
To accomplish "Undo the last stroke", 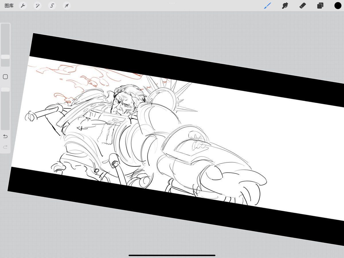I will pos(5,136).
